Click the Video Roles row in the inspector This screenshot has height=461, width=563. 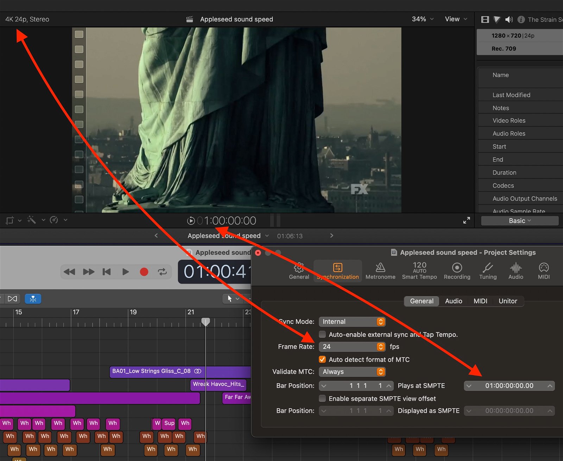click(520, 121)
